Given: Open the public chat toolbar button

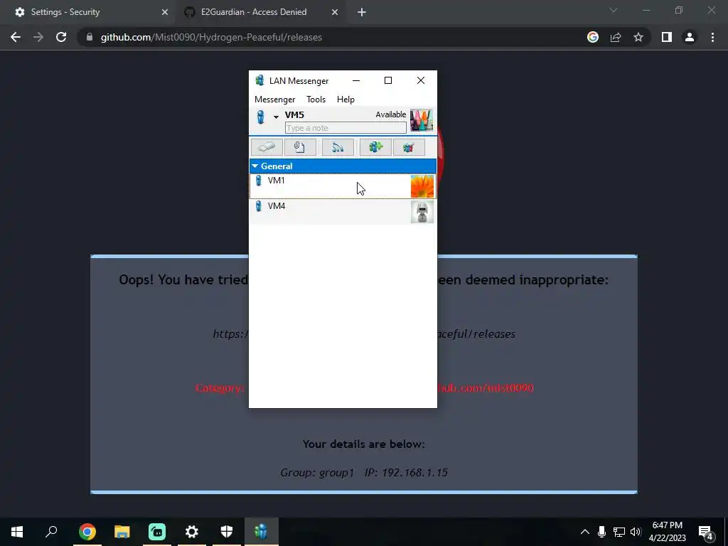Looking at the screenshot, I should [x=409, y=147].
